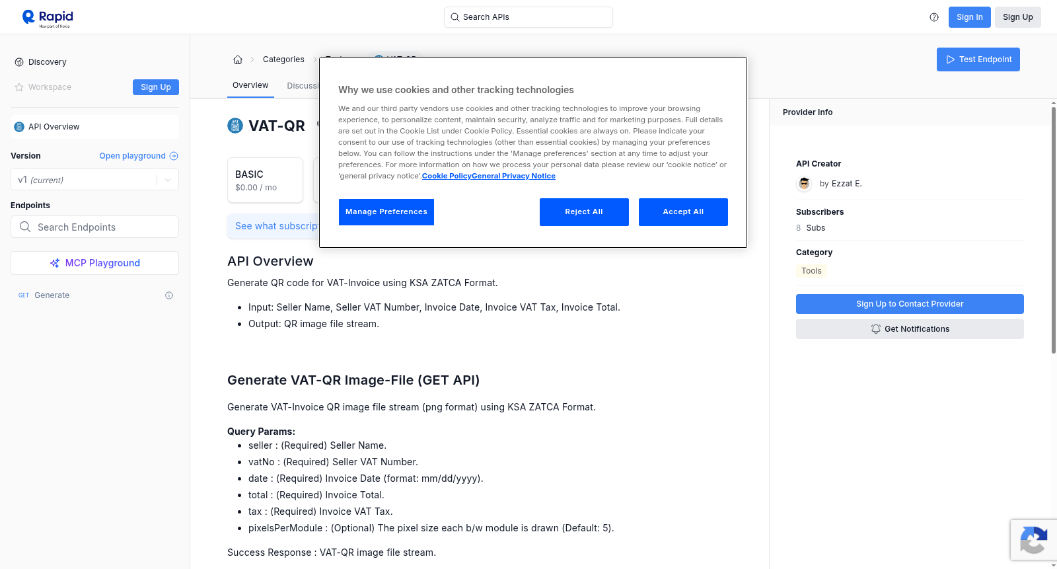Open the version v1 dropdown

(94, 180)
